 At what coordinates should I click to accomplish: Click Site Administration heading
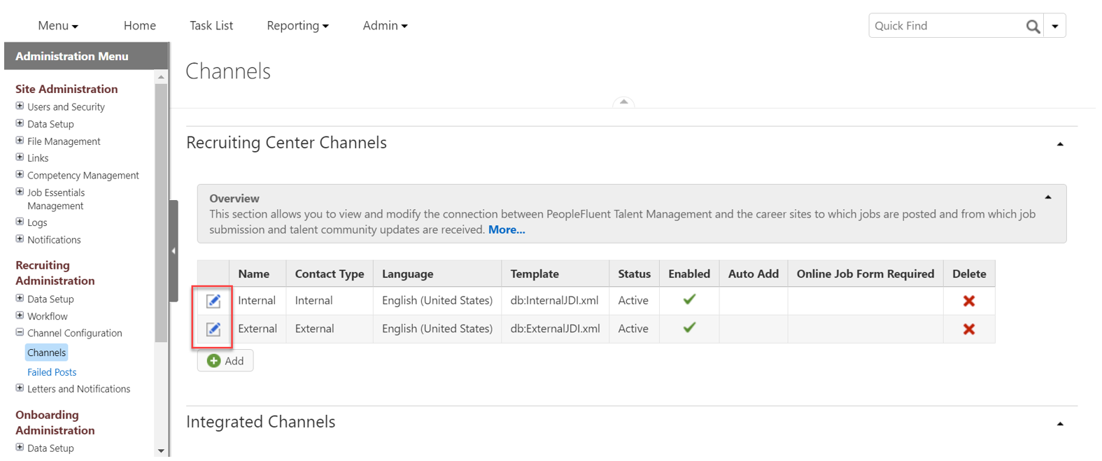[x=66, y=89]
